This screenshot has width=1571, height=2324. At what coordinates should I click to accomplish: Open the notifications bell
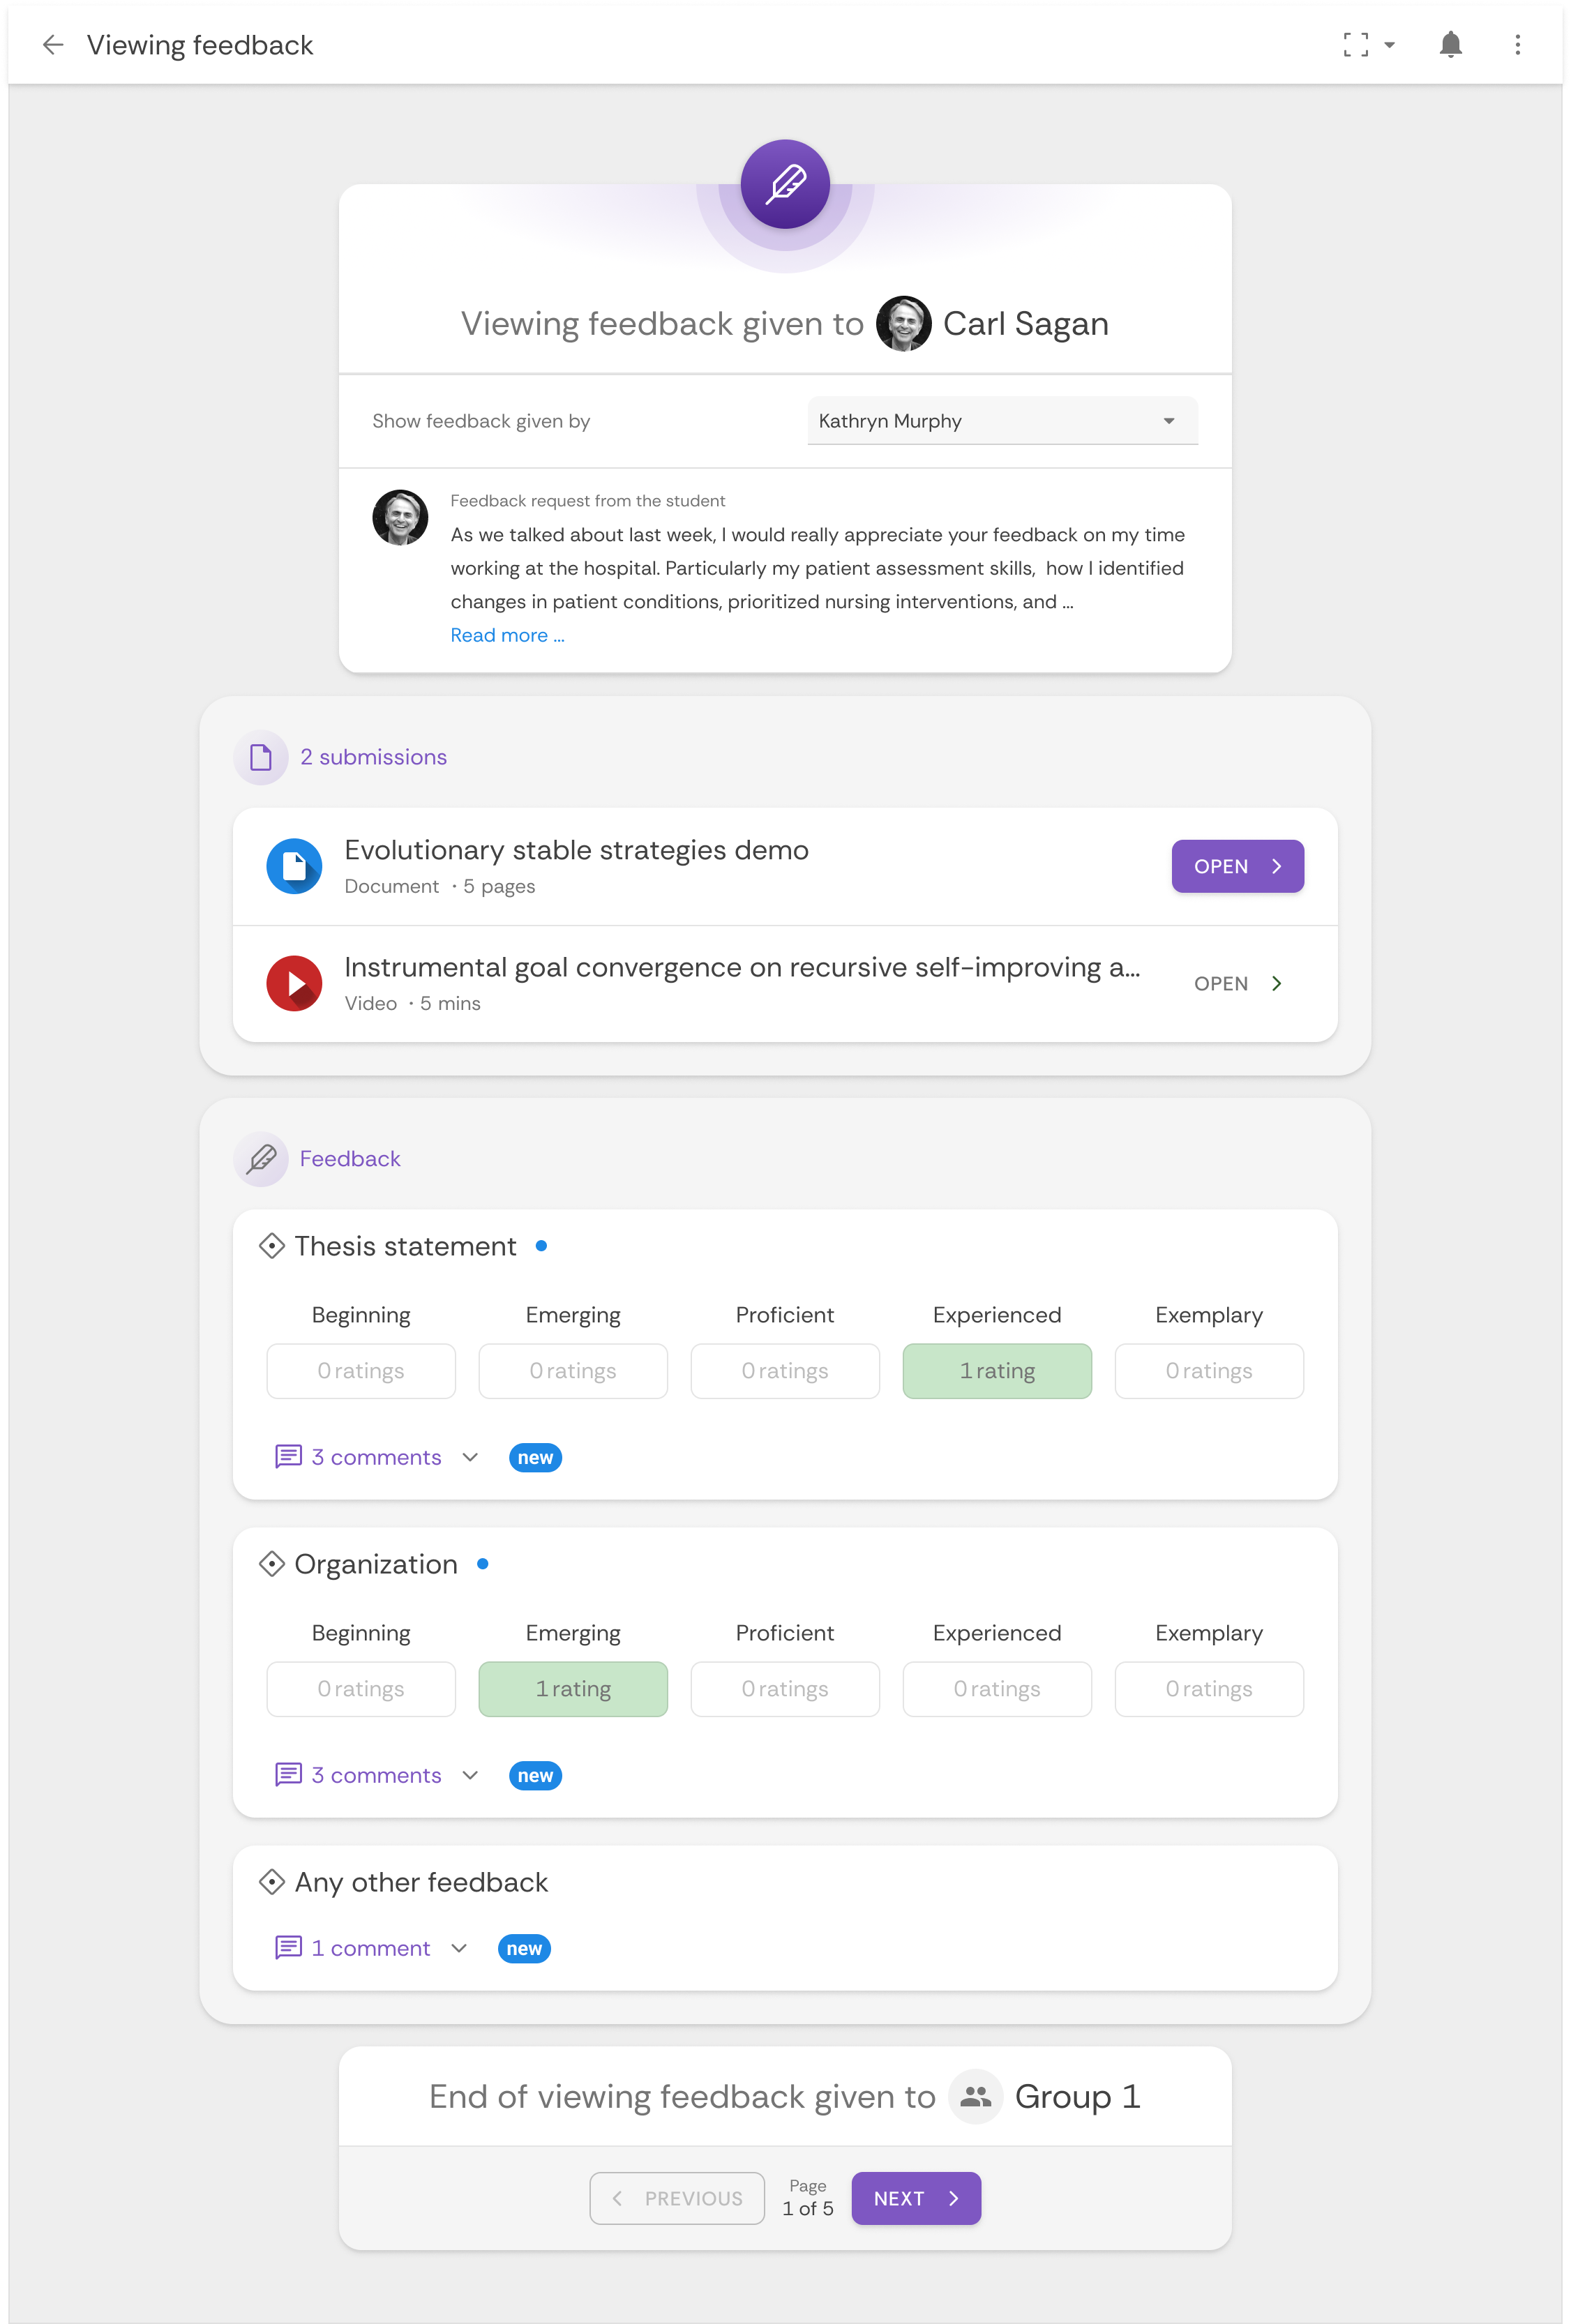1450,45
